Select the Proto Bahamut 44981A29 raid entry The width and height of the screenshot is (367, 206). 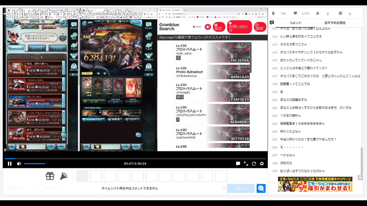pyautogui.click(x=213, y=72)
